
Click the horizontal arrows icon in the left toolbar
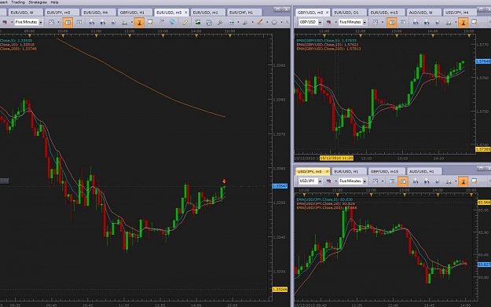click(231, 22)
